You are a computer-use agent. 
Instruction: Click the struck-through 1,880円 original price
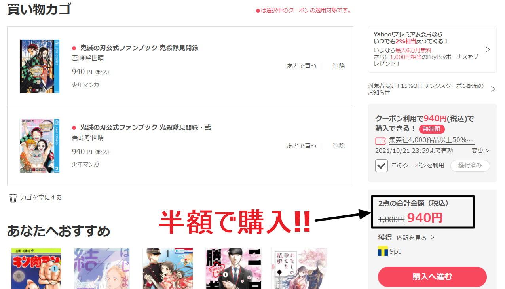click(x=391, y=219)
